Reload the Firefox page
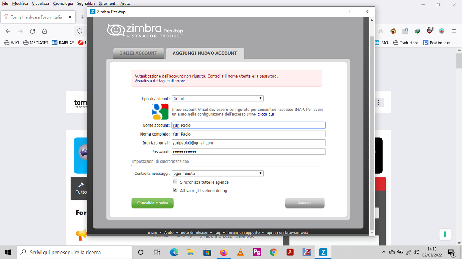The image size is (462, 259). (x=32, y=31)
